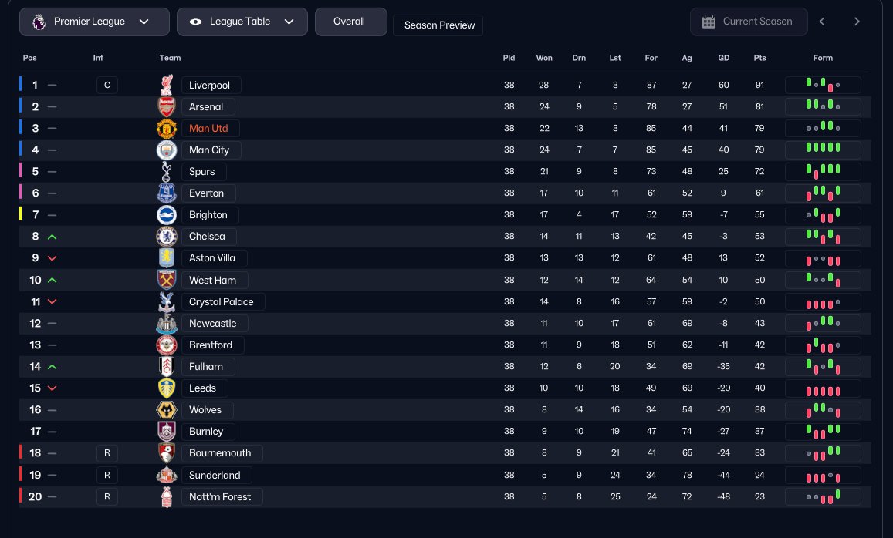Click the calendar icon beside Current Season

tap(709, 22)
